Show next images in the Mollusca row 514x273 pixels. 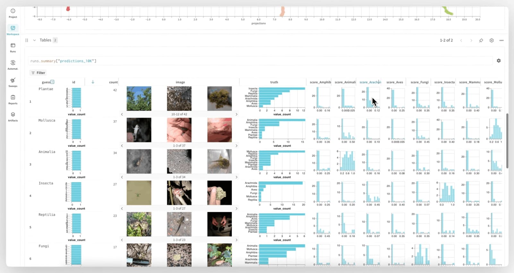236,146
